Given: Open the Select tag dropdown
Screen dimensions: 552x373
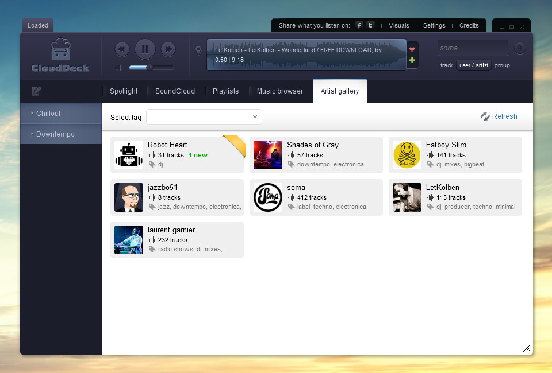Looking at the screenshot, I should coord(204,116).
